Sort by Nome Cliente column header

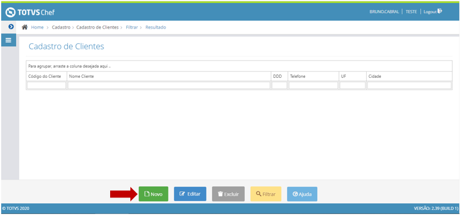pyautogui.click(x=169, y=76)
